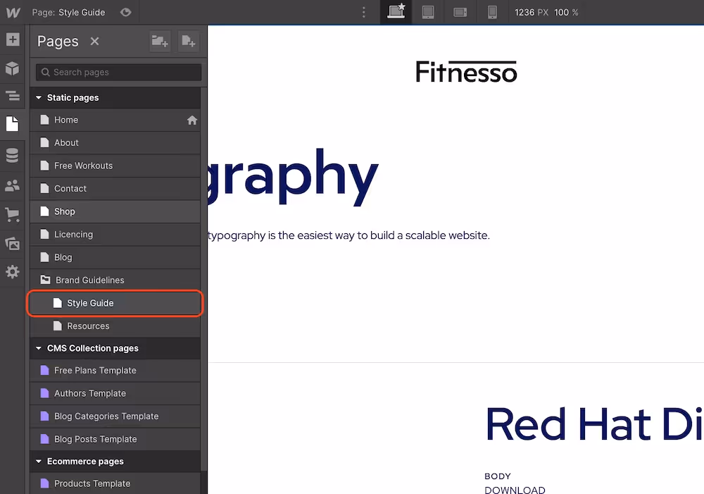Viewport: 704px width, 494px height.
Task: Create a new page
Action: click(x=189, y=42)
